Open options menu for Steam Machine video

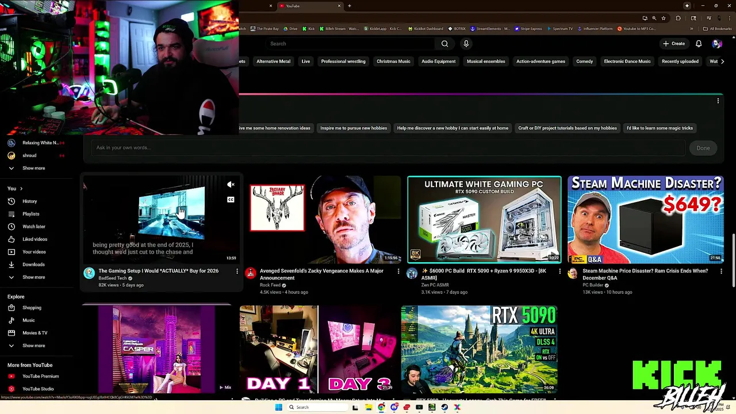[721, 271]
